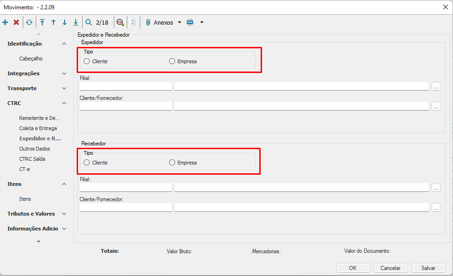Image resolution: width=453 pixels, height=276 pixels.
Task: Click the magnifier search icon beside 2/18
Action: pos(89,22)
